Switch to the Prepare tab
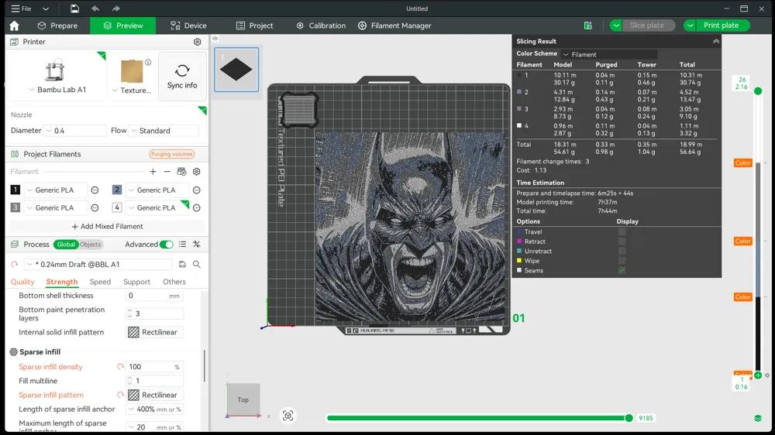The image size is (775, 435). tap(57, 26)
